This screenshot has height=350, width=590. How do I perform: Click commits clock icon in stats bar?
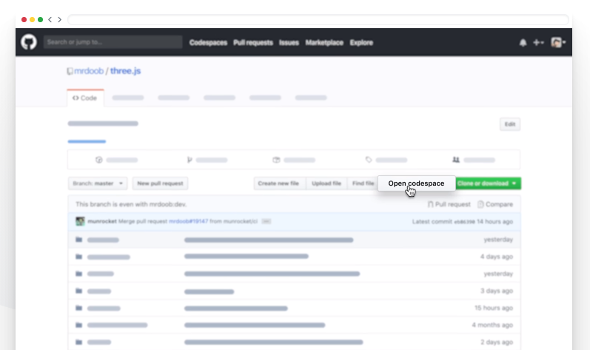click(99, 160)
